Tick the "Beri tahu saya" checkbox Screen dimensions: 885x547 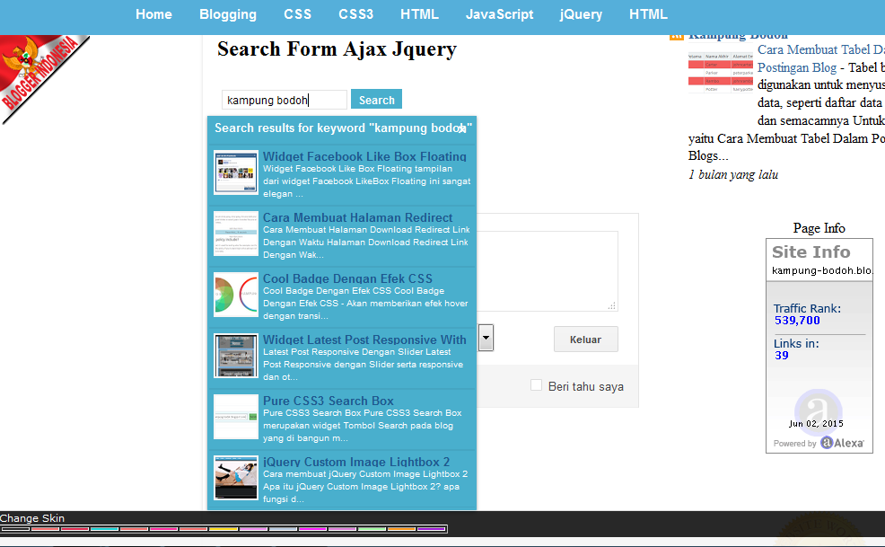tap(536, 385)
